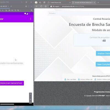Select the Central Rosario heading text

point(101,19)
